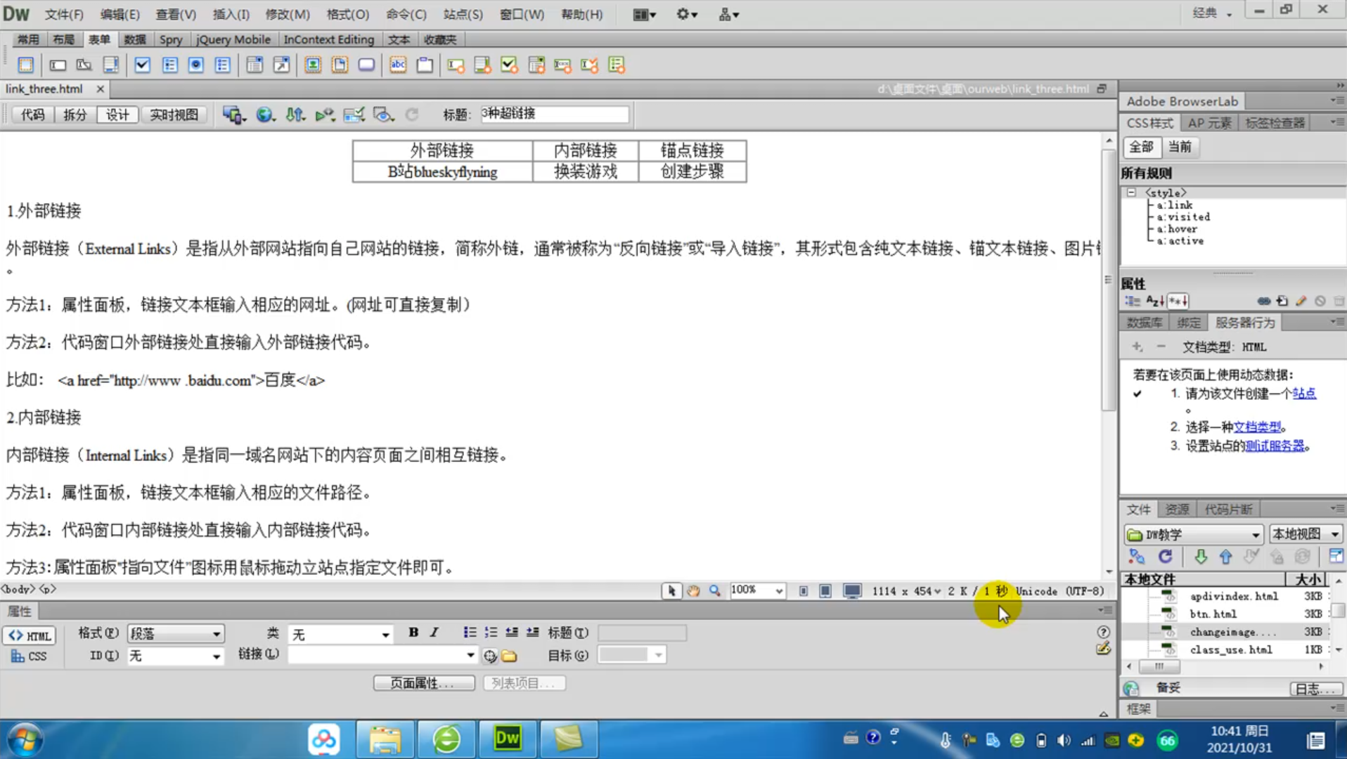
Task: Insert Spry Validation Radio Group
Action: (616, 65)
